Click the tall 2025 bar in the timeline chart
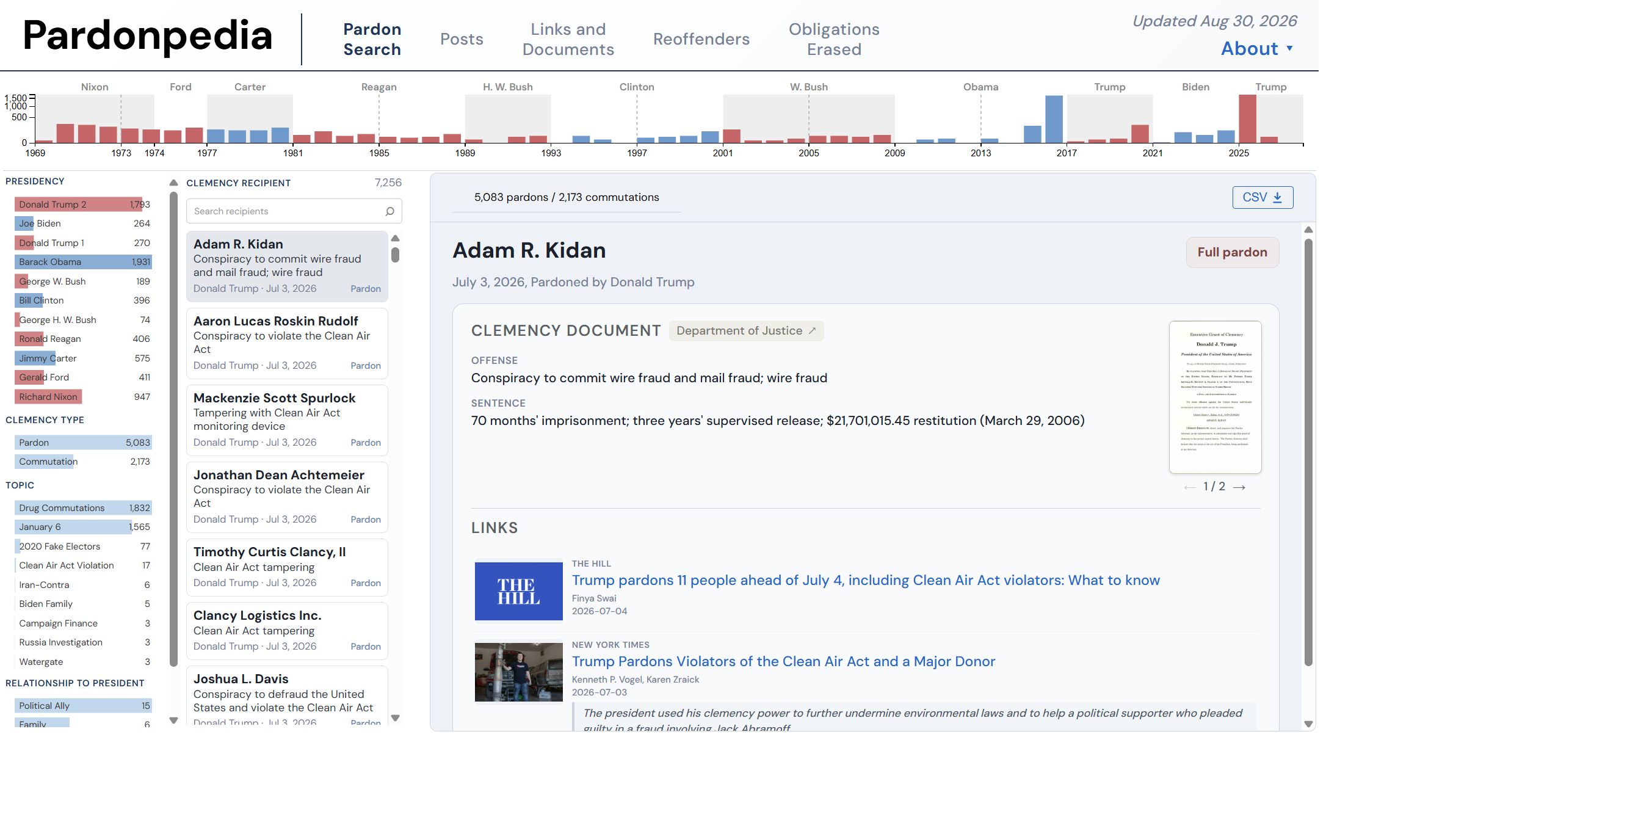Image resolution: width=1641 pixels, height=831 pixels. click(x=1247, y=119)
